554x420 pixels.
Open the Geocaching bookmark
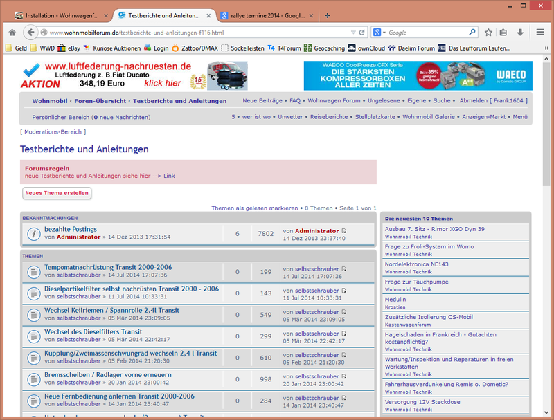[324, 48]
